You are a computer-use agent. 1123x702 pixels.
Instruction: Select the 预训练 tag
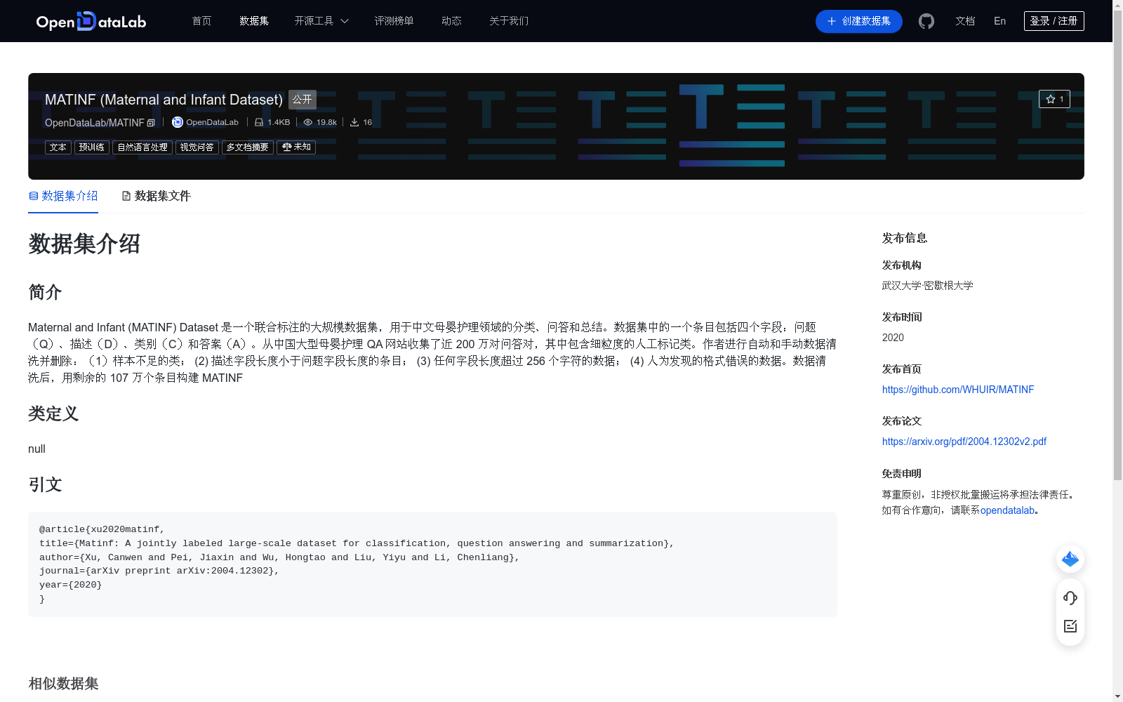(x=92, y=147)
